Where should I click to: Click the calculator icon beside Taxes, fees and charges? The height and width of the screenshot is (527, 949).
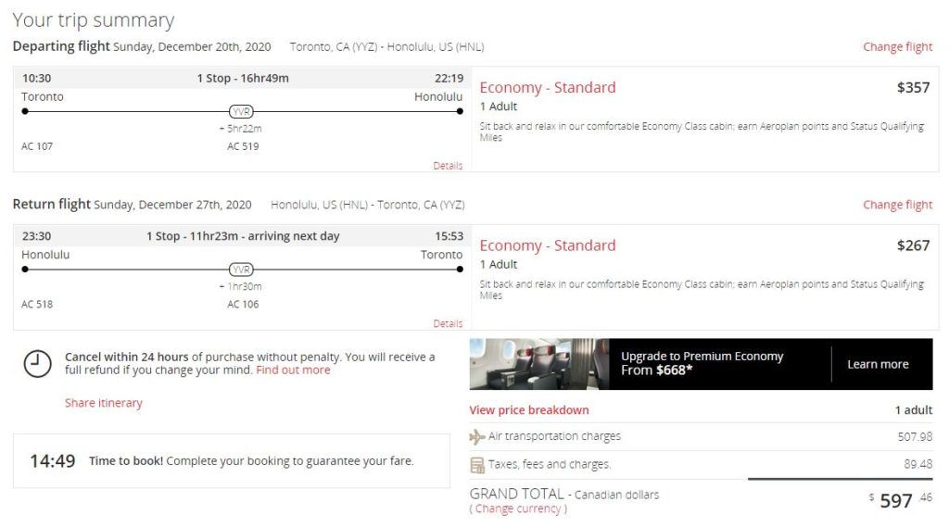pos(477,464)
